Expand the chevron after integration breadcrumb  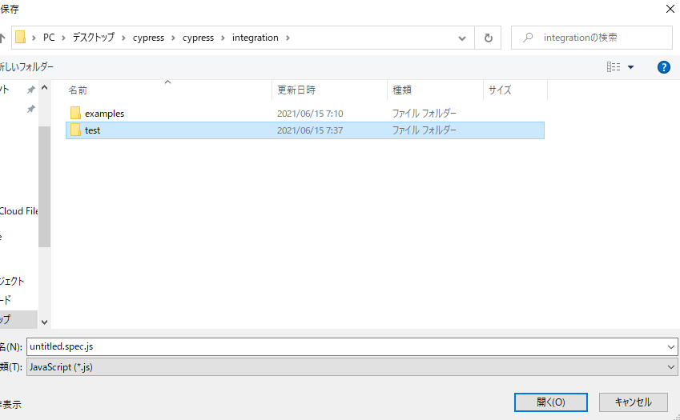(288, 38)
